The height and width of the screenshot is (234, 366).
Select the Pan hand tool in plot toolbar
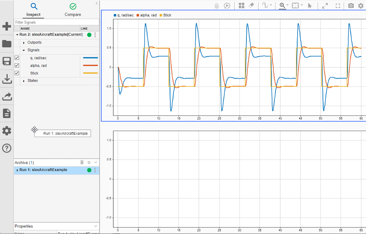tap(217, 6)
